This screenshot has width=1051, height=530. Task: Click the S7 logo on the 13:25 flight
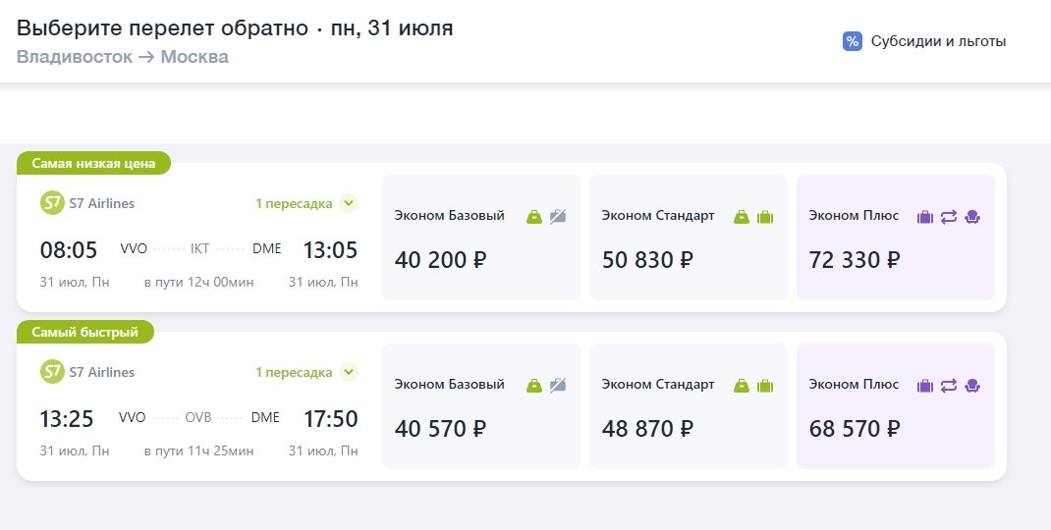tap(51, 372)
